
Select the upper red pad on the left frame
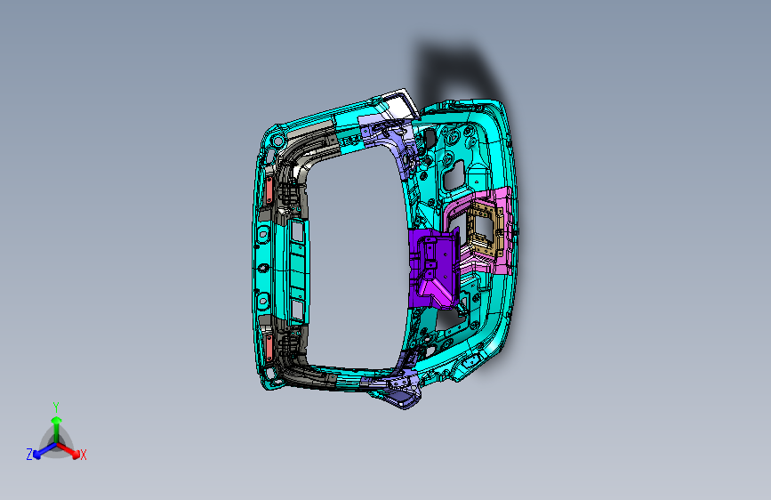269,190
